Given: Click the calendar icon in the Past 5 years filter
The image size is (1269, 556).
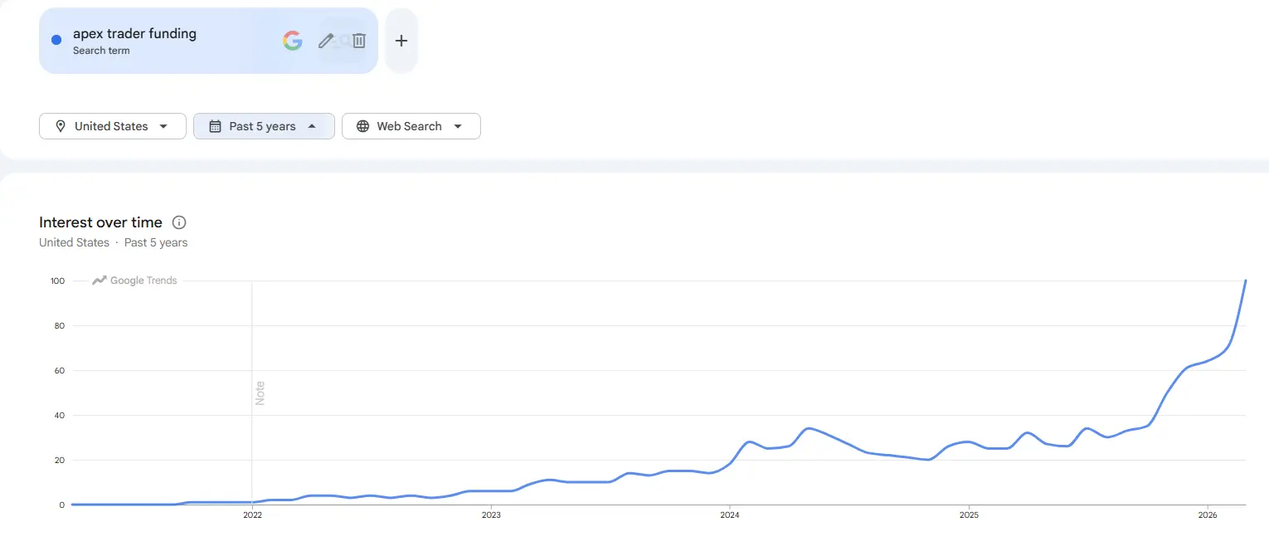Looking at the screenshot, I should click(x=214, y=126).
